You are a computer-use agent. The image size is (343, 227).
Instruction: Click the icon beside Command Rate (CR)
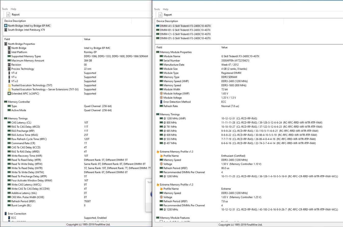9,143
